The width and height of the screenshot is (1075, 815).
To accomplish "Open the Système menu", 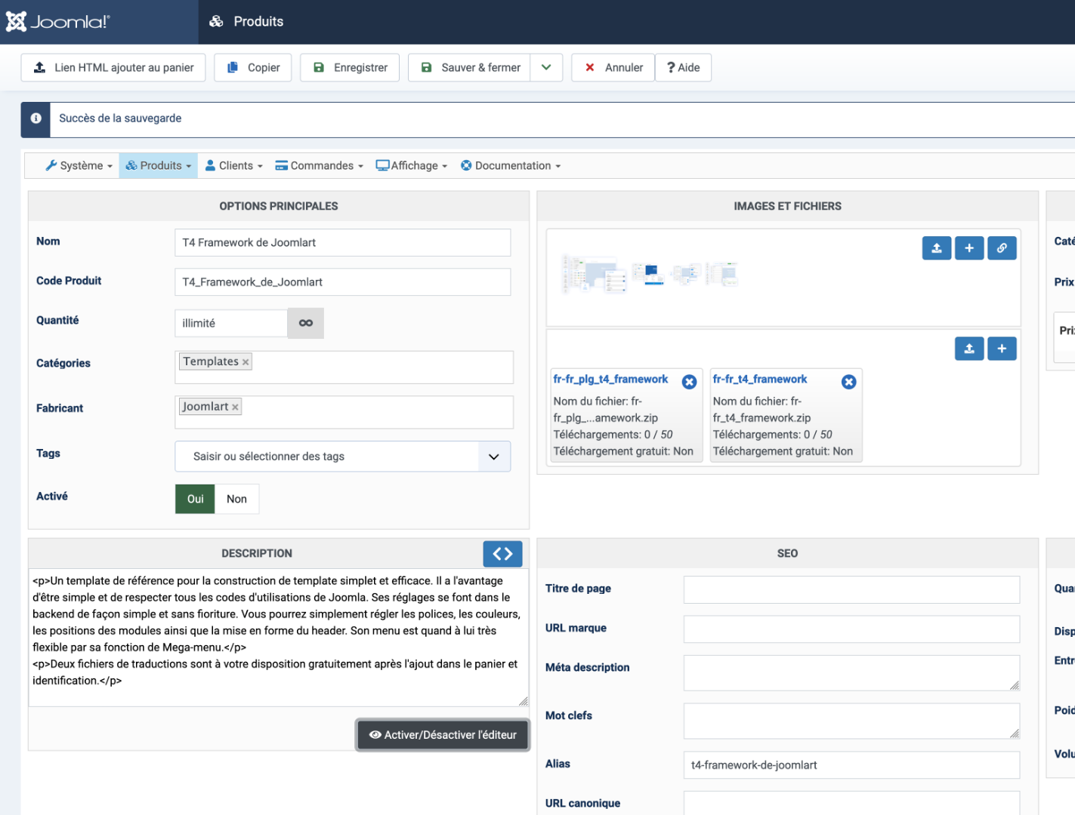I will click(79, 166).
